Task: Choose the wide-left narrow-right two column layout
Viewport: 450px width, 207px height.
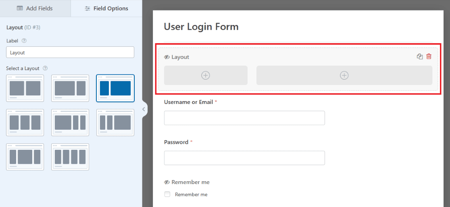Action: (x=70, y=88)
